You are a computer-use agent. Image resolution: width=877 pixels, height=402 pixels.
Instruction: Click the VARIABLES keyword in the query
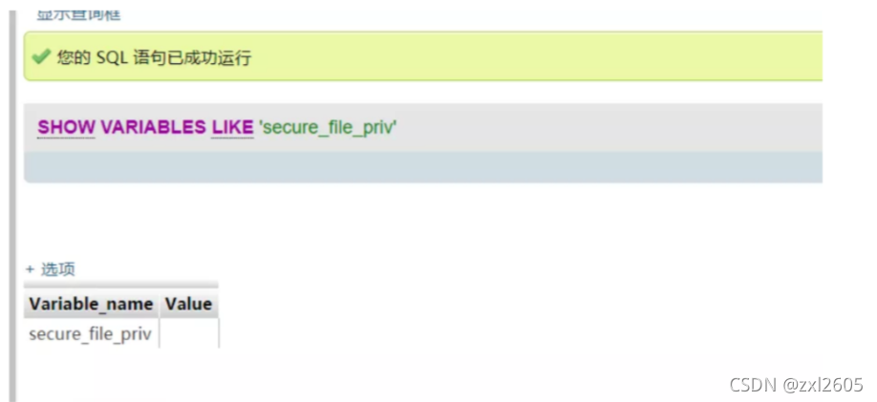click(x=153, y=128)
